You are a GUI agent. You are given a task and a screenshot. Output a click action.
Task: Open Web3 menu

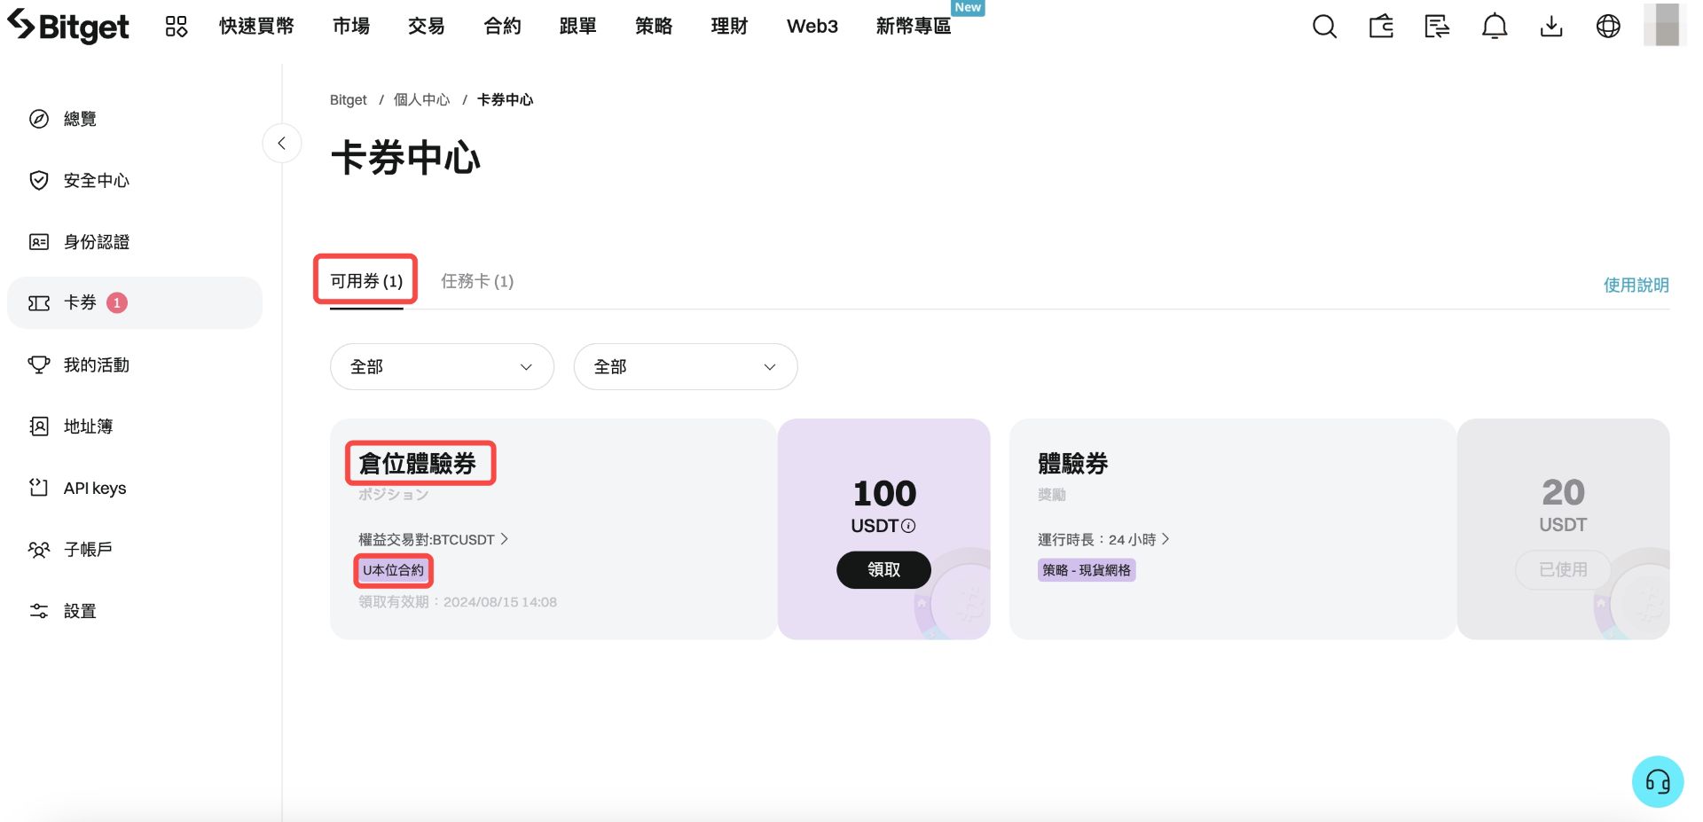(812, 27)
